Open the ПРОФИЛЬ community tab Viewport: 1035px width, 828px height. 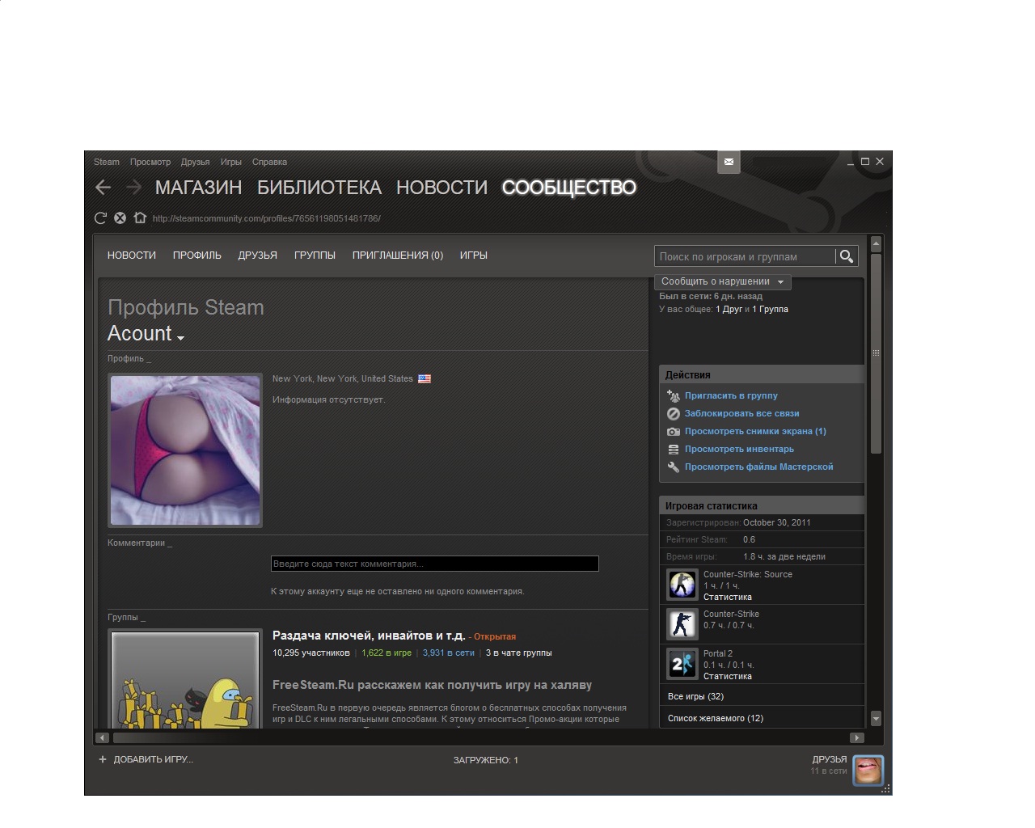[197, 255]
